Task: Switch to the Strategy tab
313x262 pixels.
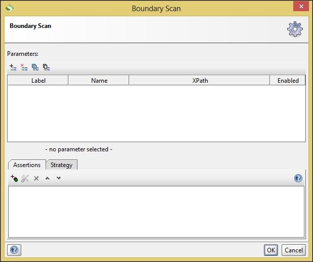Action: point(61,165)
